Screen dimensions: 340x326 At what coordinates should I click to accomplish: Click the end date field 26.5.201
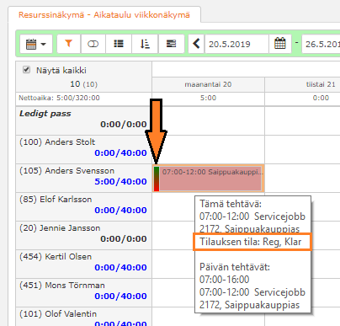(321, 44)
